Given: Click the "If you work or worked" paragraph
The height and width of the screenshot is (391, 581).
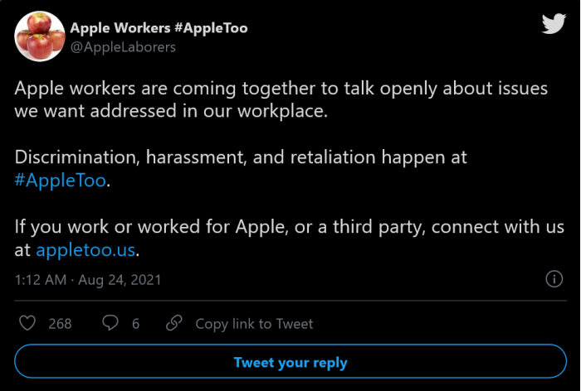Looking at the screenshot, I should tap(282, 225).
